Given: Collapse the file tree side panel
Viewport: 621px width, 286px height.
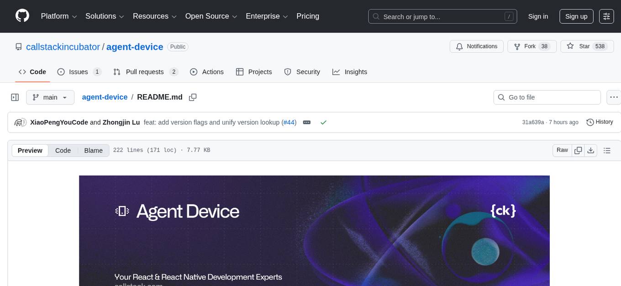Looking at the screenshot, I should (15, 97).
